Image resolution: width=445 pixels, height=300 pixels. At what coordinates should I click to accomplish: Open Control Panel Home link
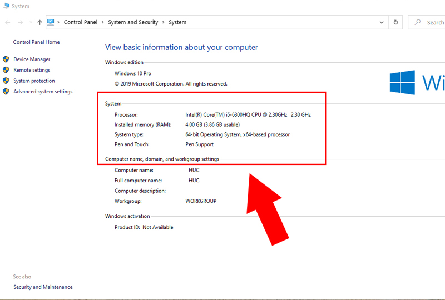pyautogui.click(x=36, y=42)
